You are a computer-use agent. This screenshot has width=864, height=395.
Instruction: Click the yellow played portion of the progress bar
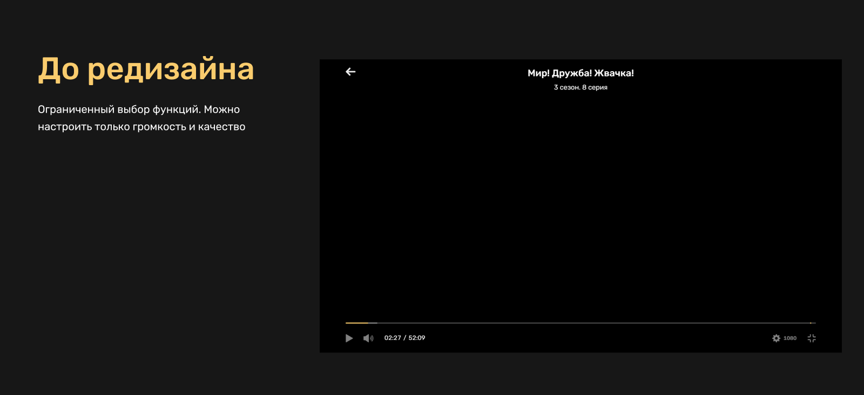coord(356,323)
